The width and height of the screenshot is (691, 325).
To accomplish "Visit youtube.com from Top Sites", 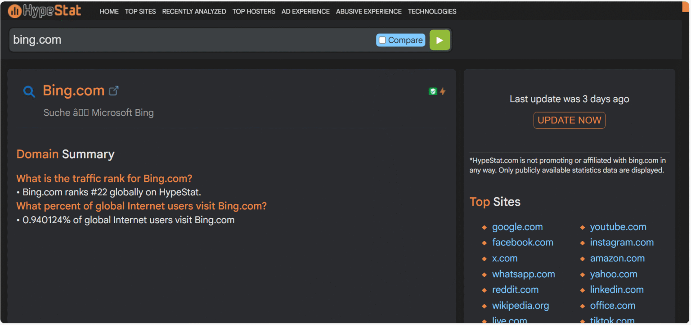I will 618,227.
